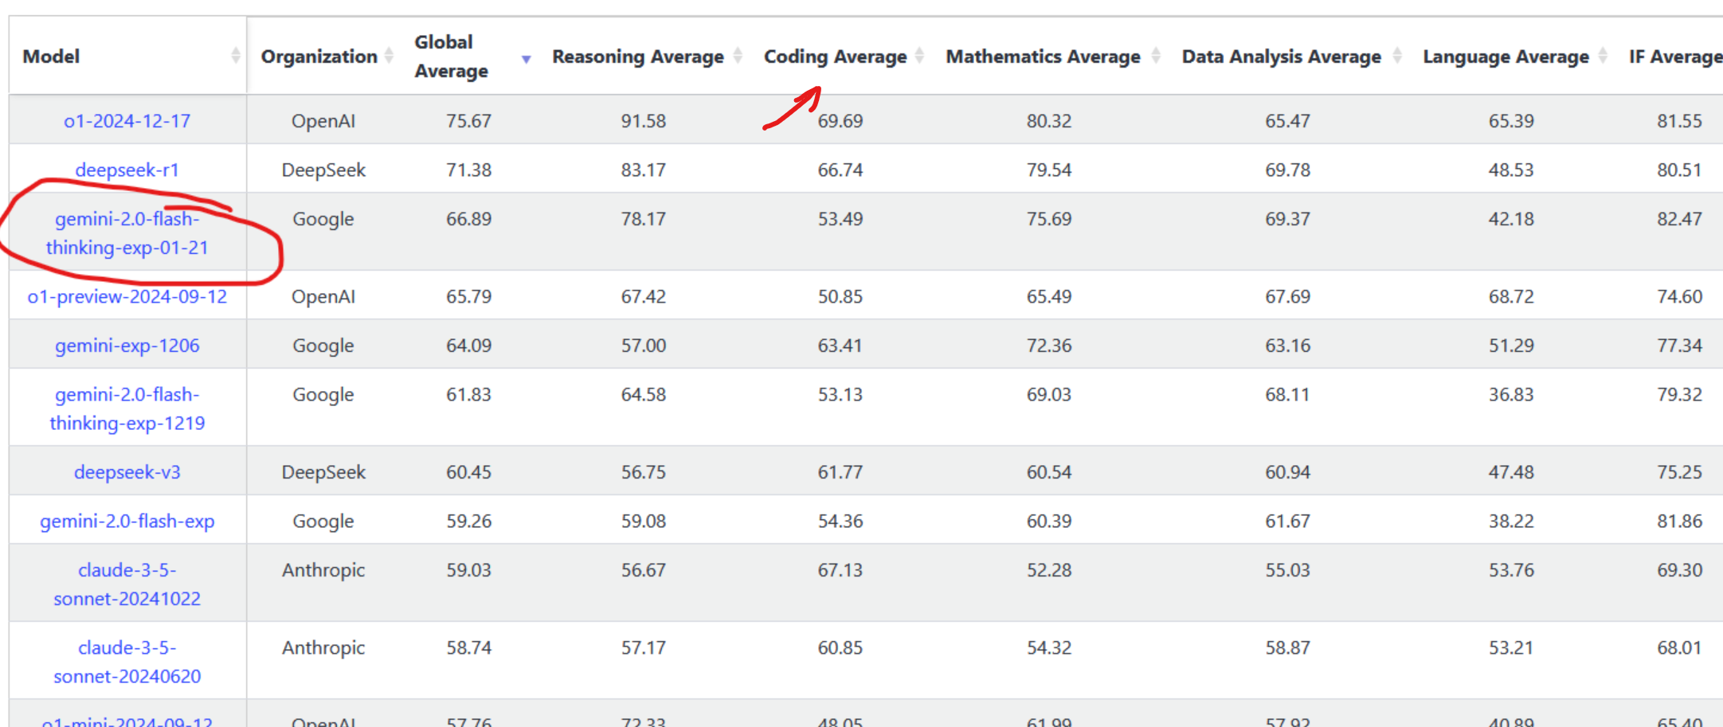Click the Language Average sort arrows icon
The image size is (1723, 727).
point(1603,56)
